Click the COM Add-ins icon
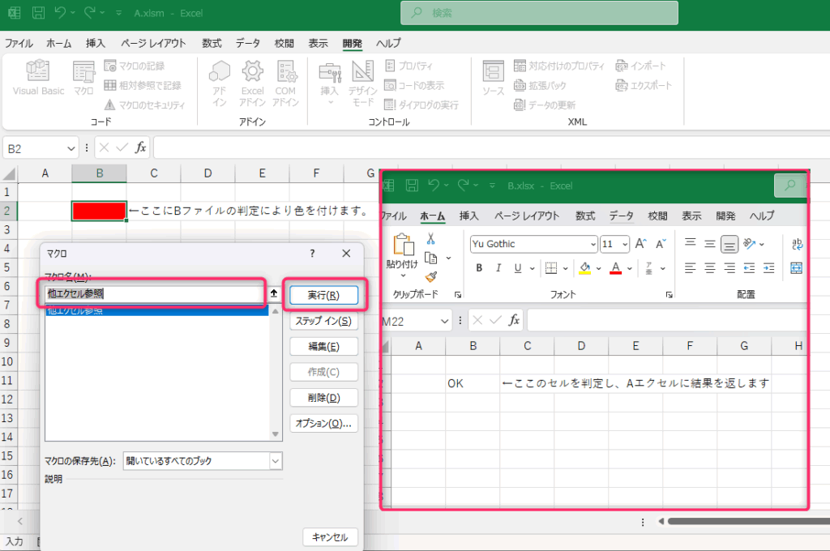The width and height of the screenshot is (830, 551). 285,72
